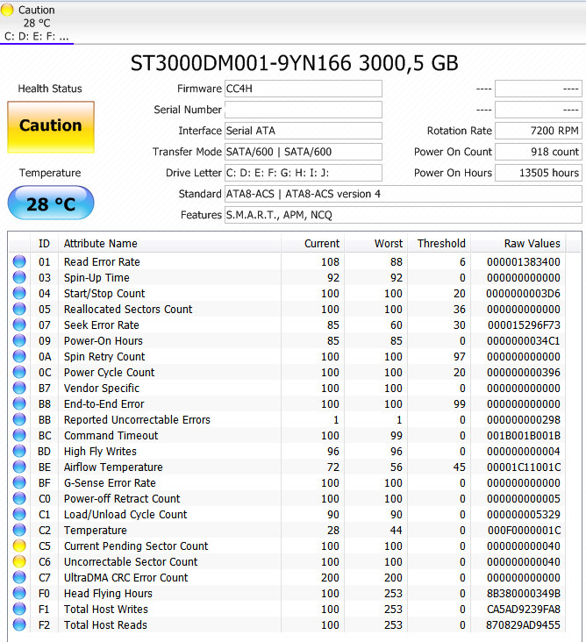Click the empty Serial Number field
Viewport: 586px width, 642px height.
coord(303,110)
